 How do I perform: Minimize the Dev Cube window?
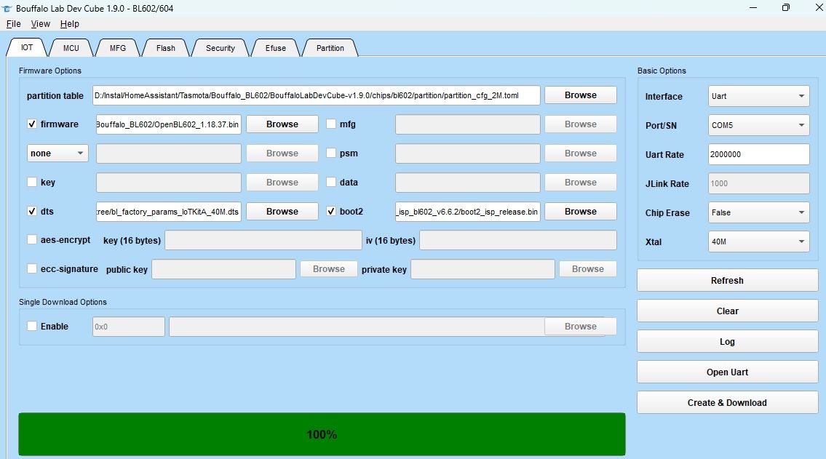coord(753,8)
